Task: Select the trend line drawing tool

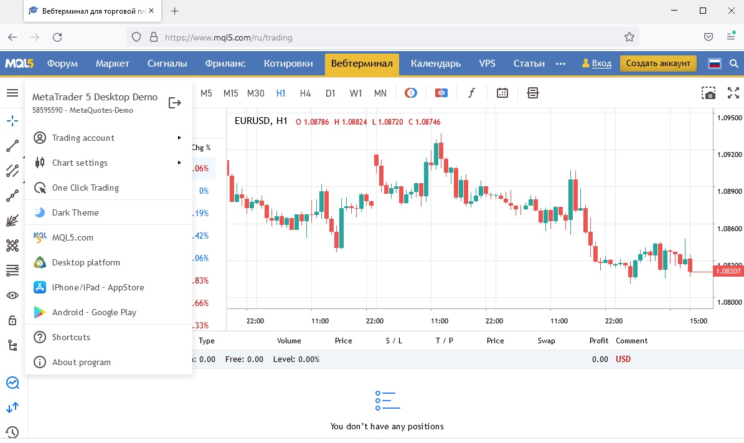Action: [12, 146]
